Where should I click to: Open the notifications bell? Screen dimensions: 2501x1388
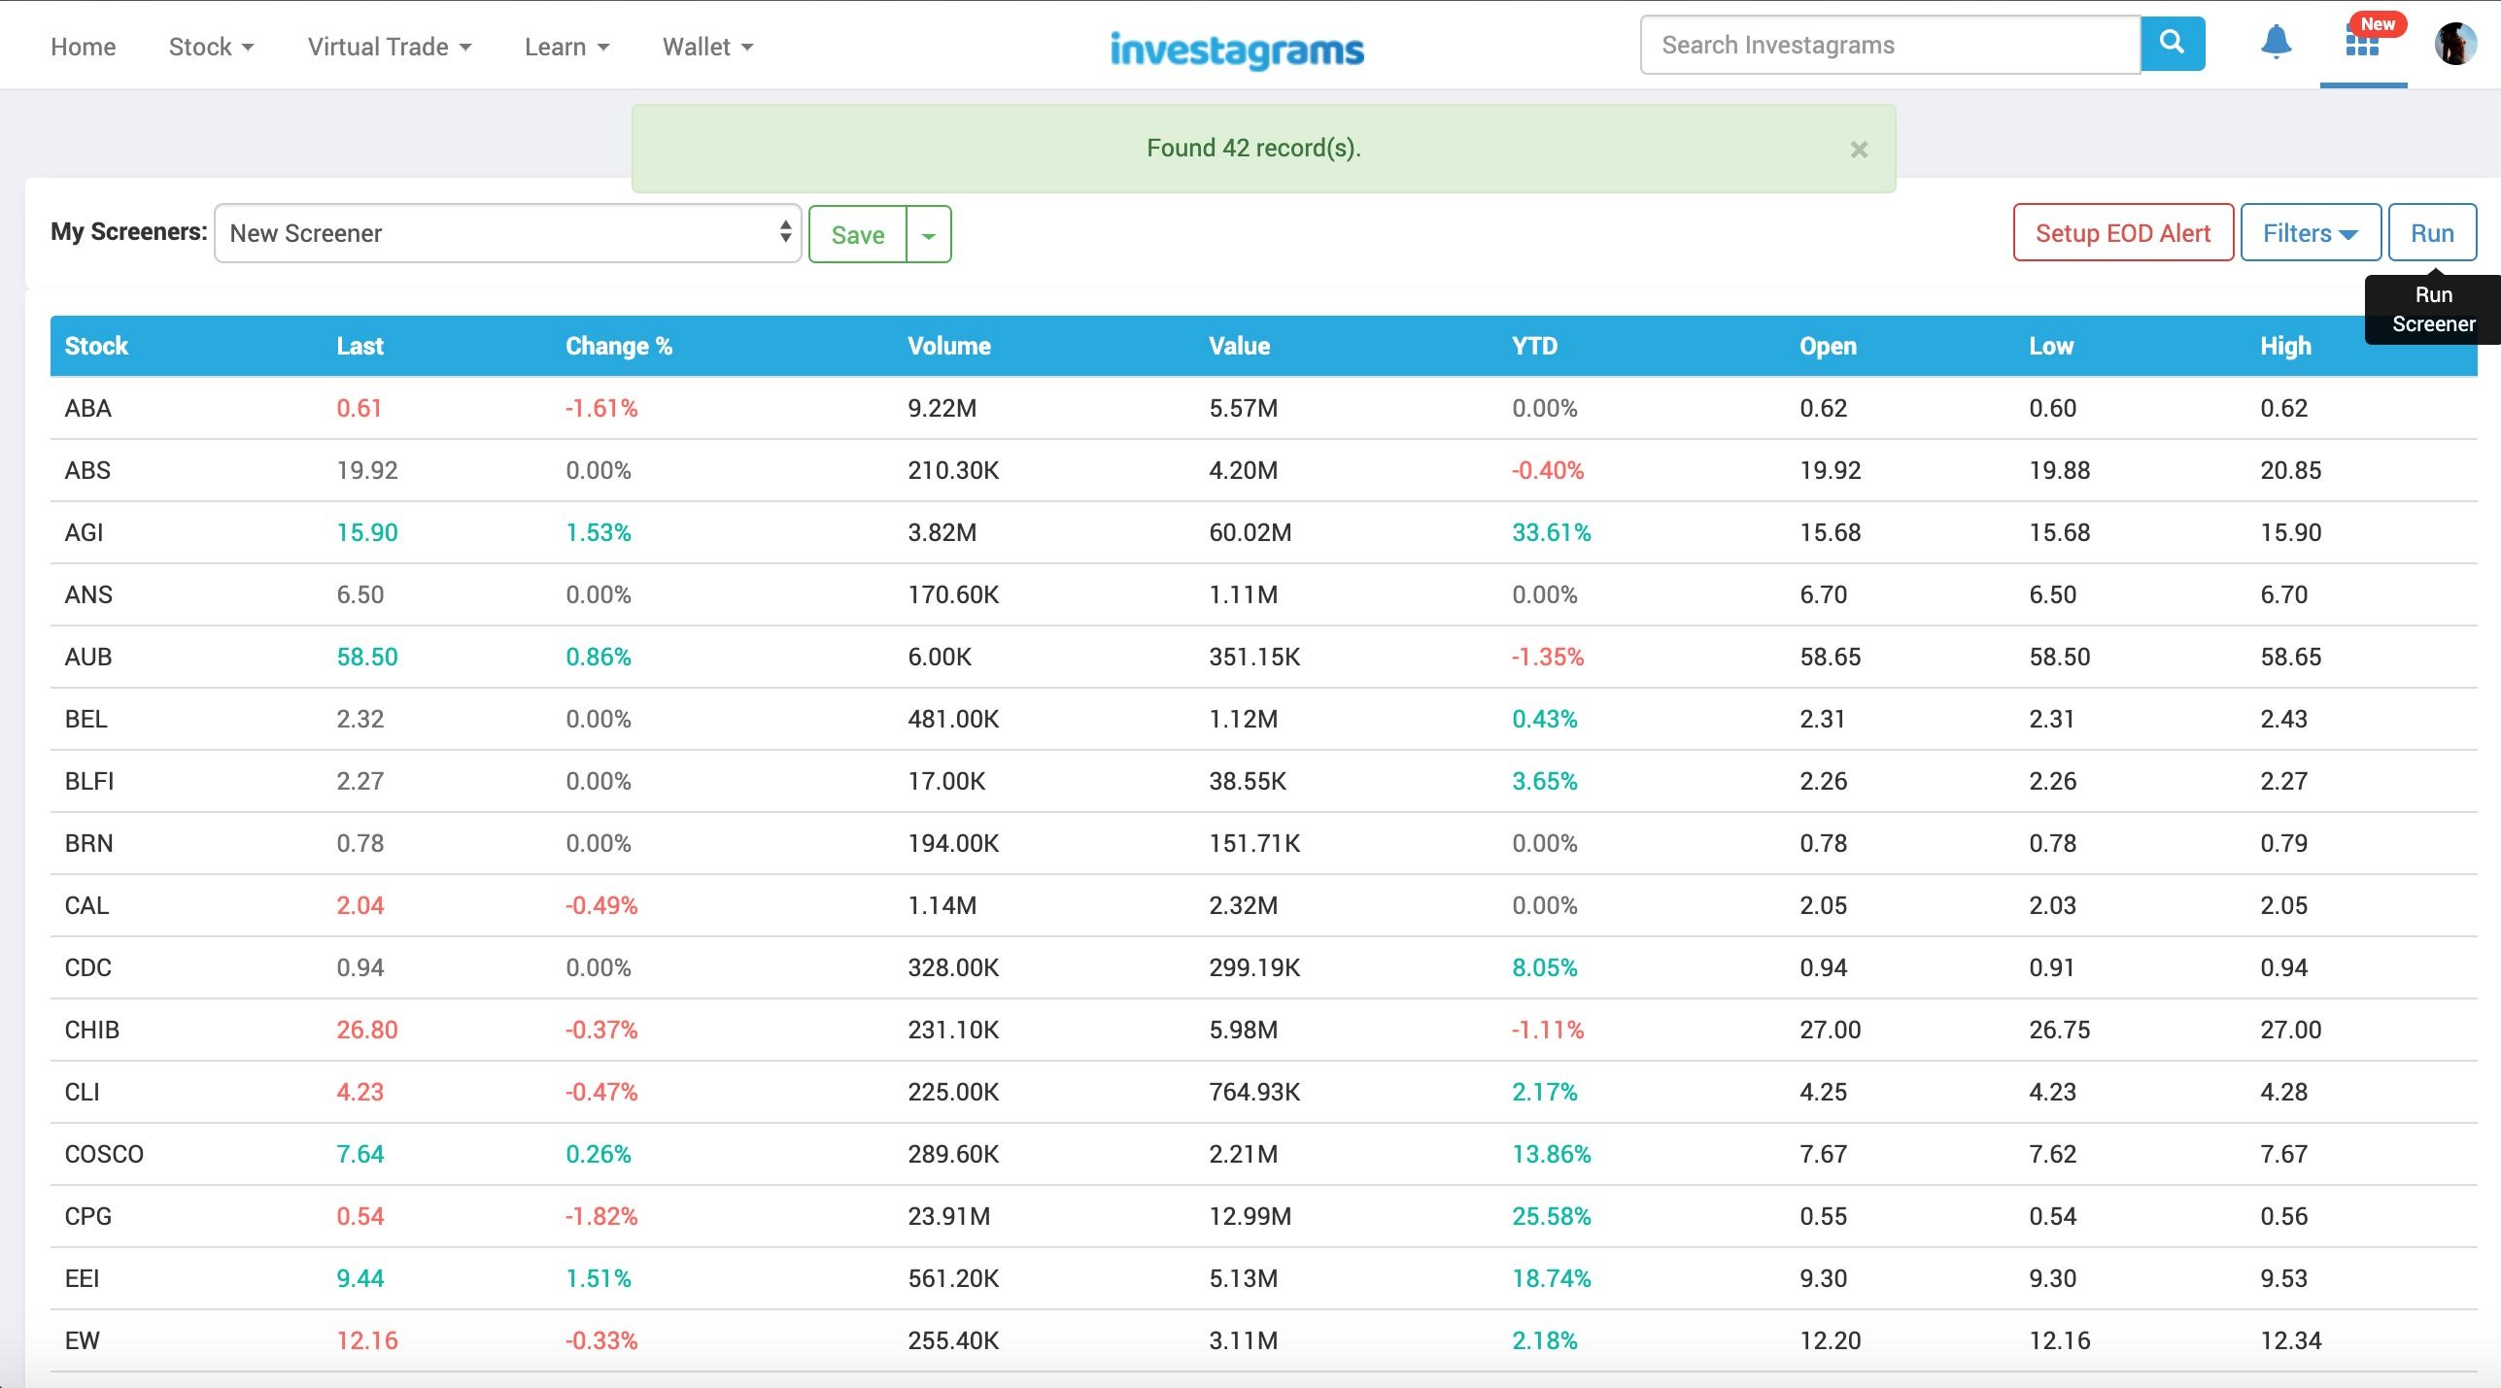click(x=2276, y=44)
